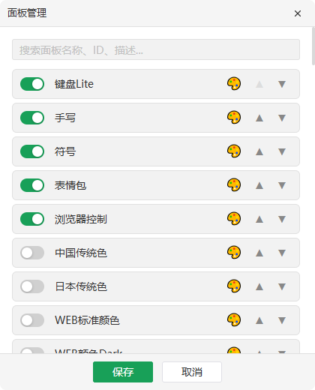Click the palette icon for WEB标准颜色
This screenshot has height=390, width=315.
[x=234, y=320]
